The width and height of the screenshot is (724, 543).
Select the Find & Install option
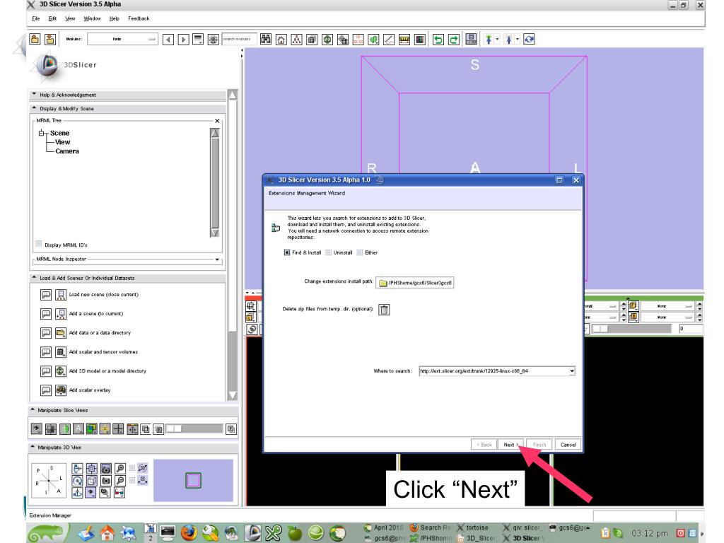tap(287, 252)
